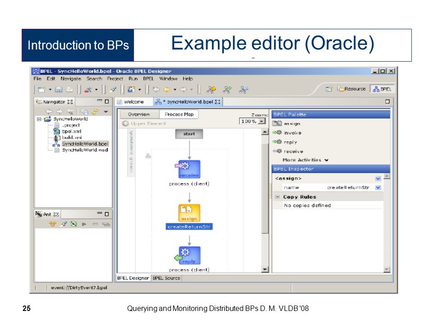This screenshot has height=324, width=433.
Task: Open the Welcome editor tab
Action: tap(134, 102)
